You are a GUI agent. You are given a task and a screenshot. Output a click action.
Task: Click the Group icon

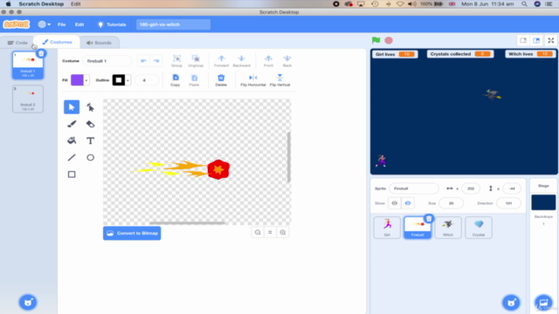point(176,61)
